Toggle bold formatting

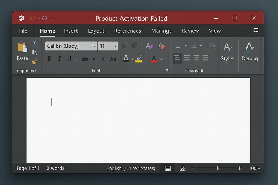pos(49,59)
